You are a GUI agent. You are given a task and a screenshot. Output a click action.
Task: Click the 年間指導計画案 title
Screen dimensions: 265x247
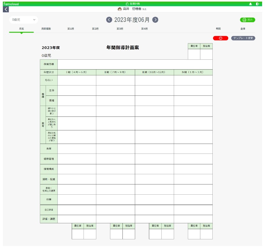123,48
